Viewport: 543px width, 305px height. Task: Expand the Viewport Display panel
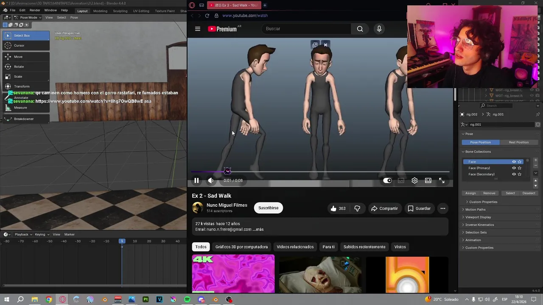478,217
